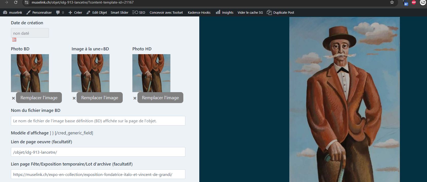Image resolution: width=427 pixels, height=182 pixels.
Task: Open site information icon in address bar
Action: click(x=27, y=2)
